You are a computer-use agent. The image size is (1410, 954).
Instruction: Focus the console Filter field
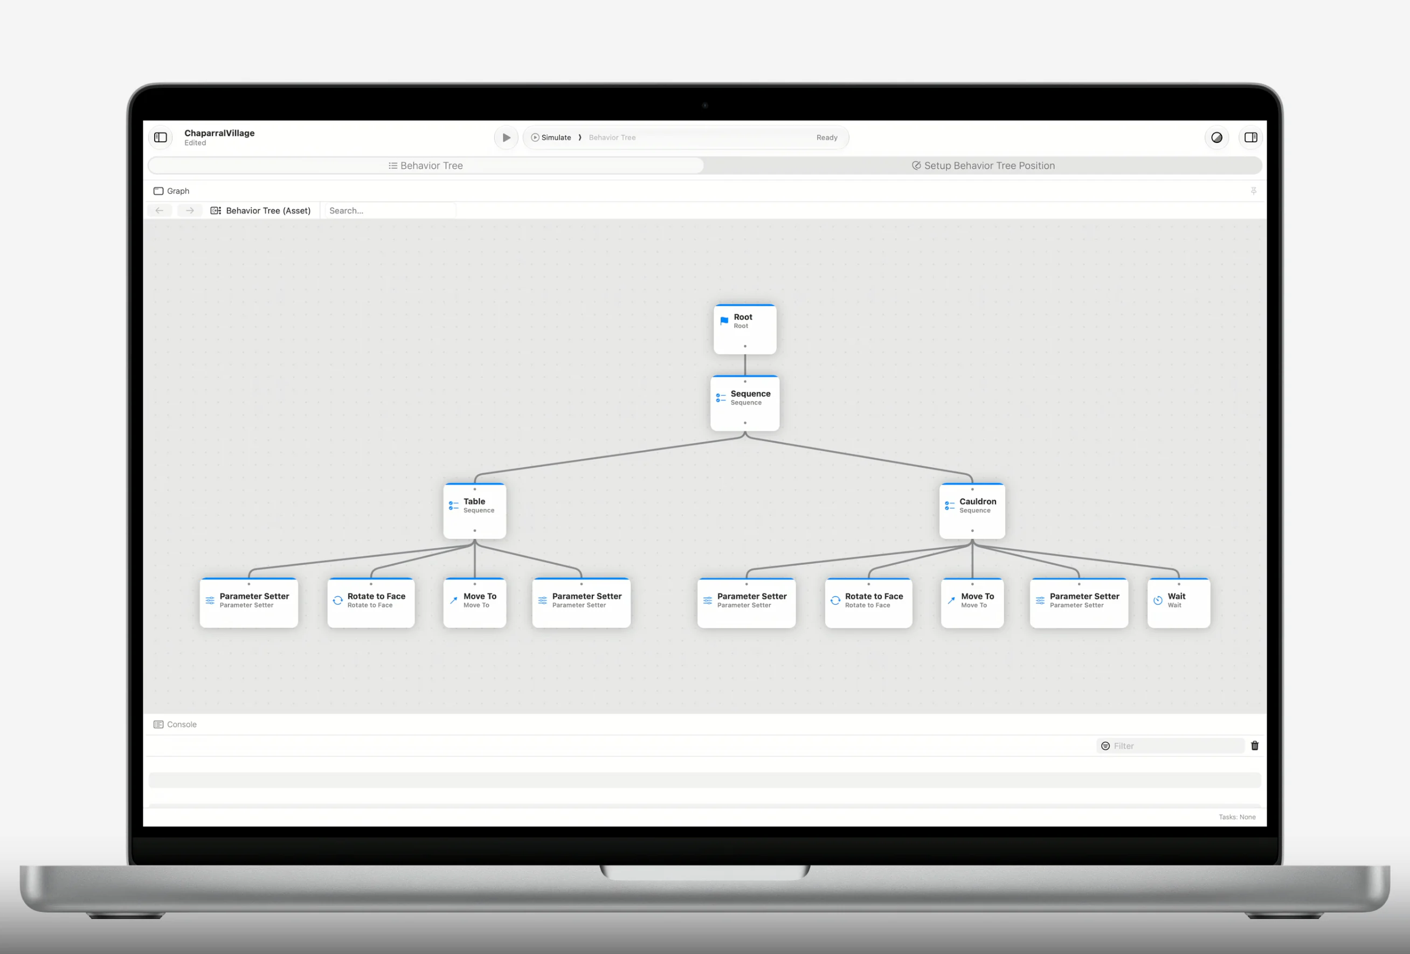pyautogui.click(x=1170, y=746)
